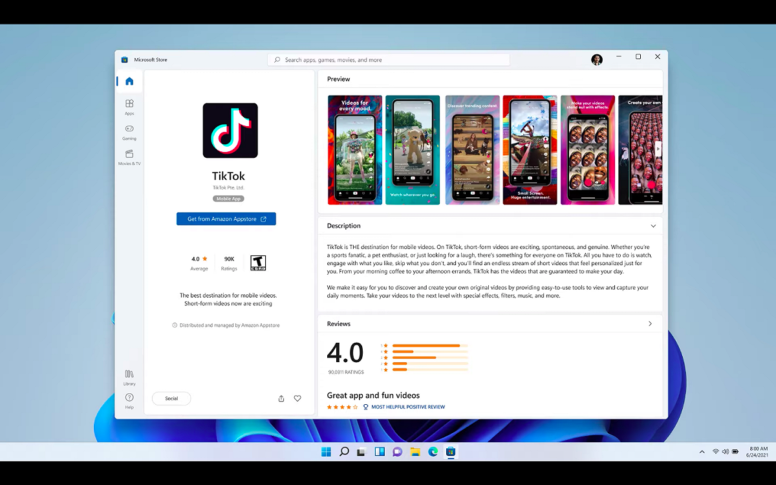The image size is (776, 485).
Task: Open the user profile avatar
Action: 596,59
